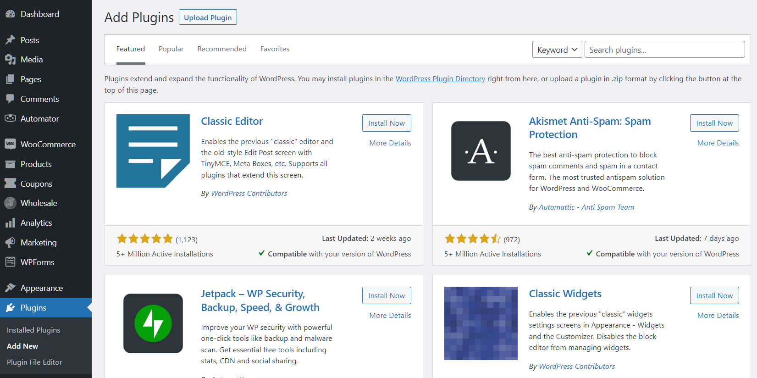Click the Posts pushpin icon
Viewport: 757px width, 378px height.
(10, 40)
